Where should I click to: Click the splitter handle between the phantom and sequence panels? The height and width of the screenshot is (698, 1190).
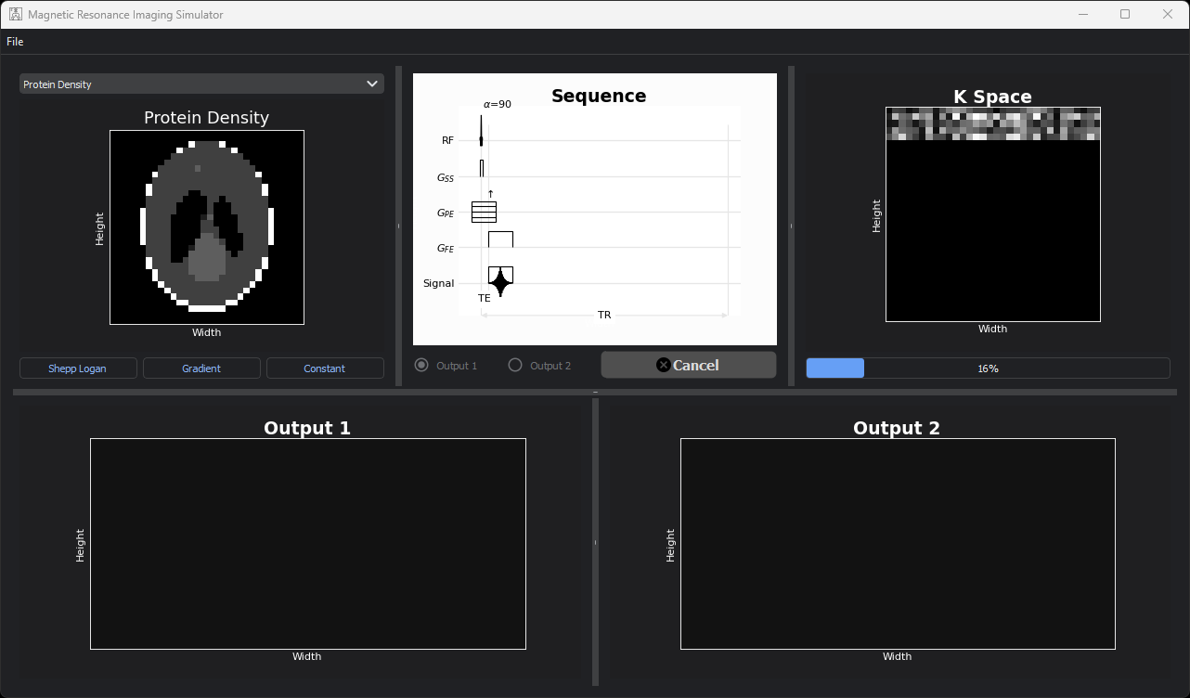pos(398,226)
